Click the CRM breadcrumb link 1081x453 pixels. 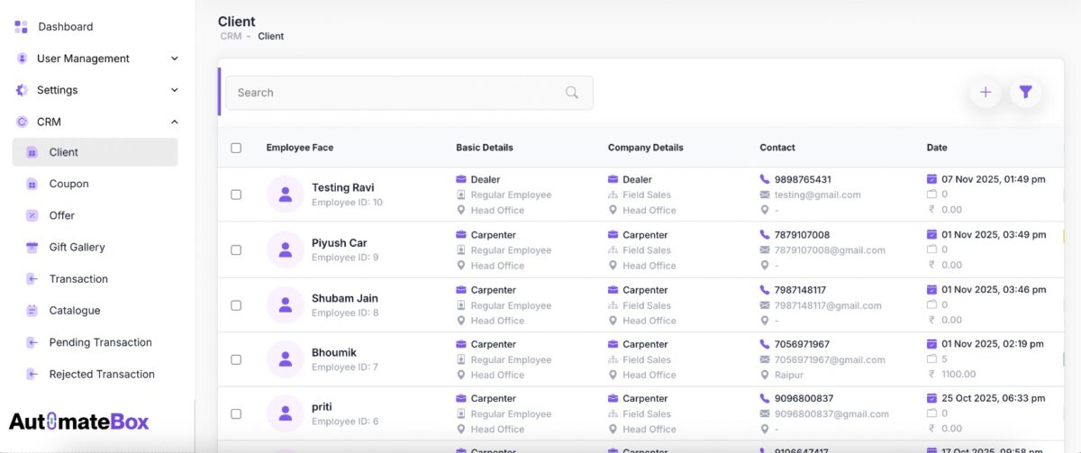click(x=231, y=37)
